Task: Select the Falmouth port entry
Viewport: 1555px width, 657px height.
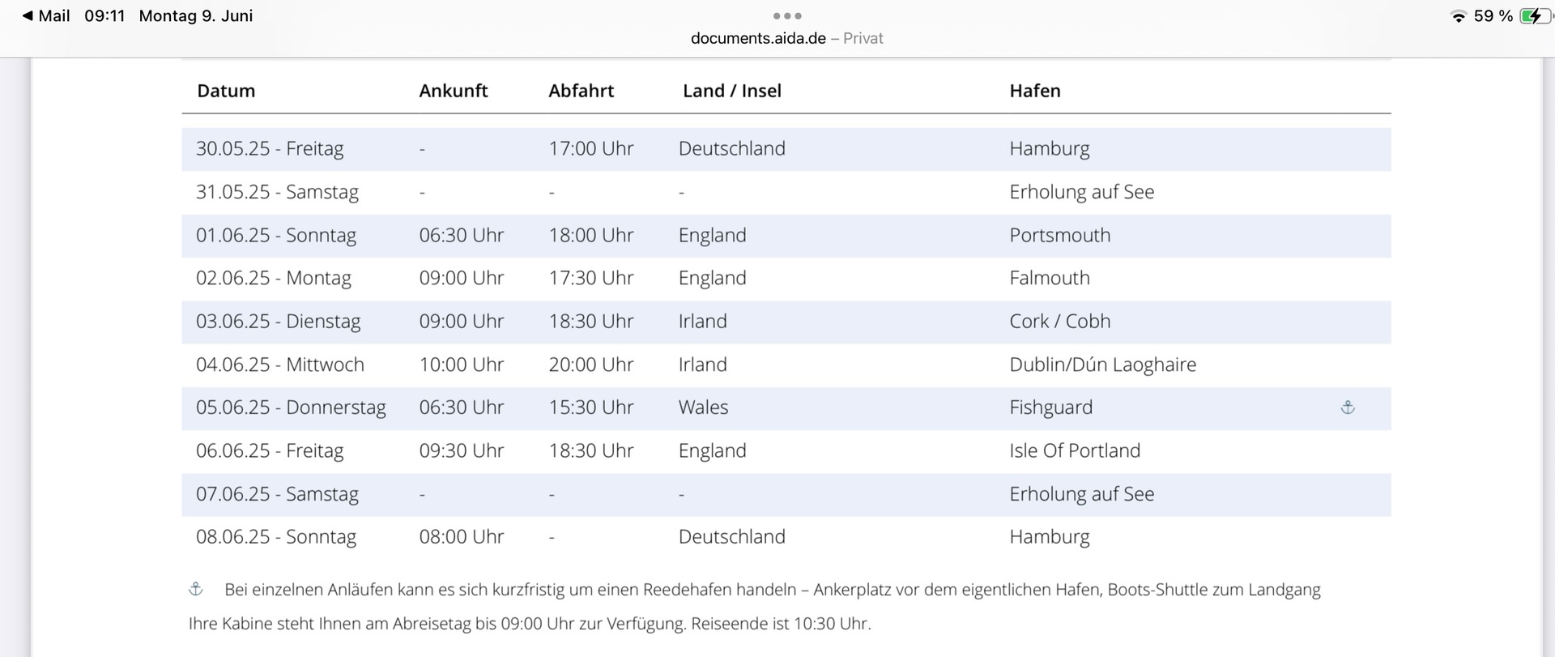Action: coord(1049,279)
